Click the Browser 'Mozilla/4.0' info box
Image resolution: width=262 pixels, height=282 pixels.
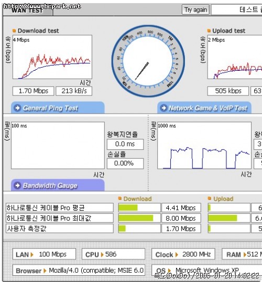(x=79, y=270)
